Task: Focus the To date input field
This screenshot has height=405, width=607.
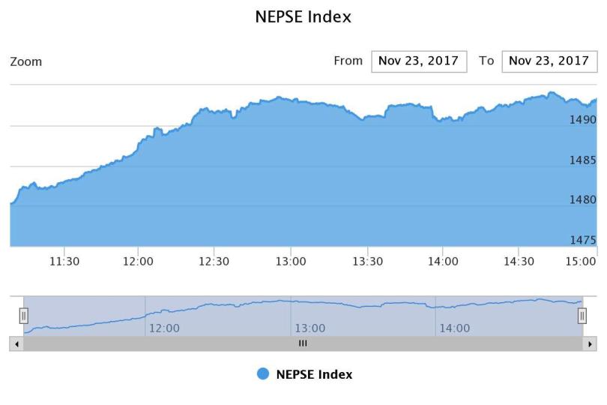Action: pos(549,61)
